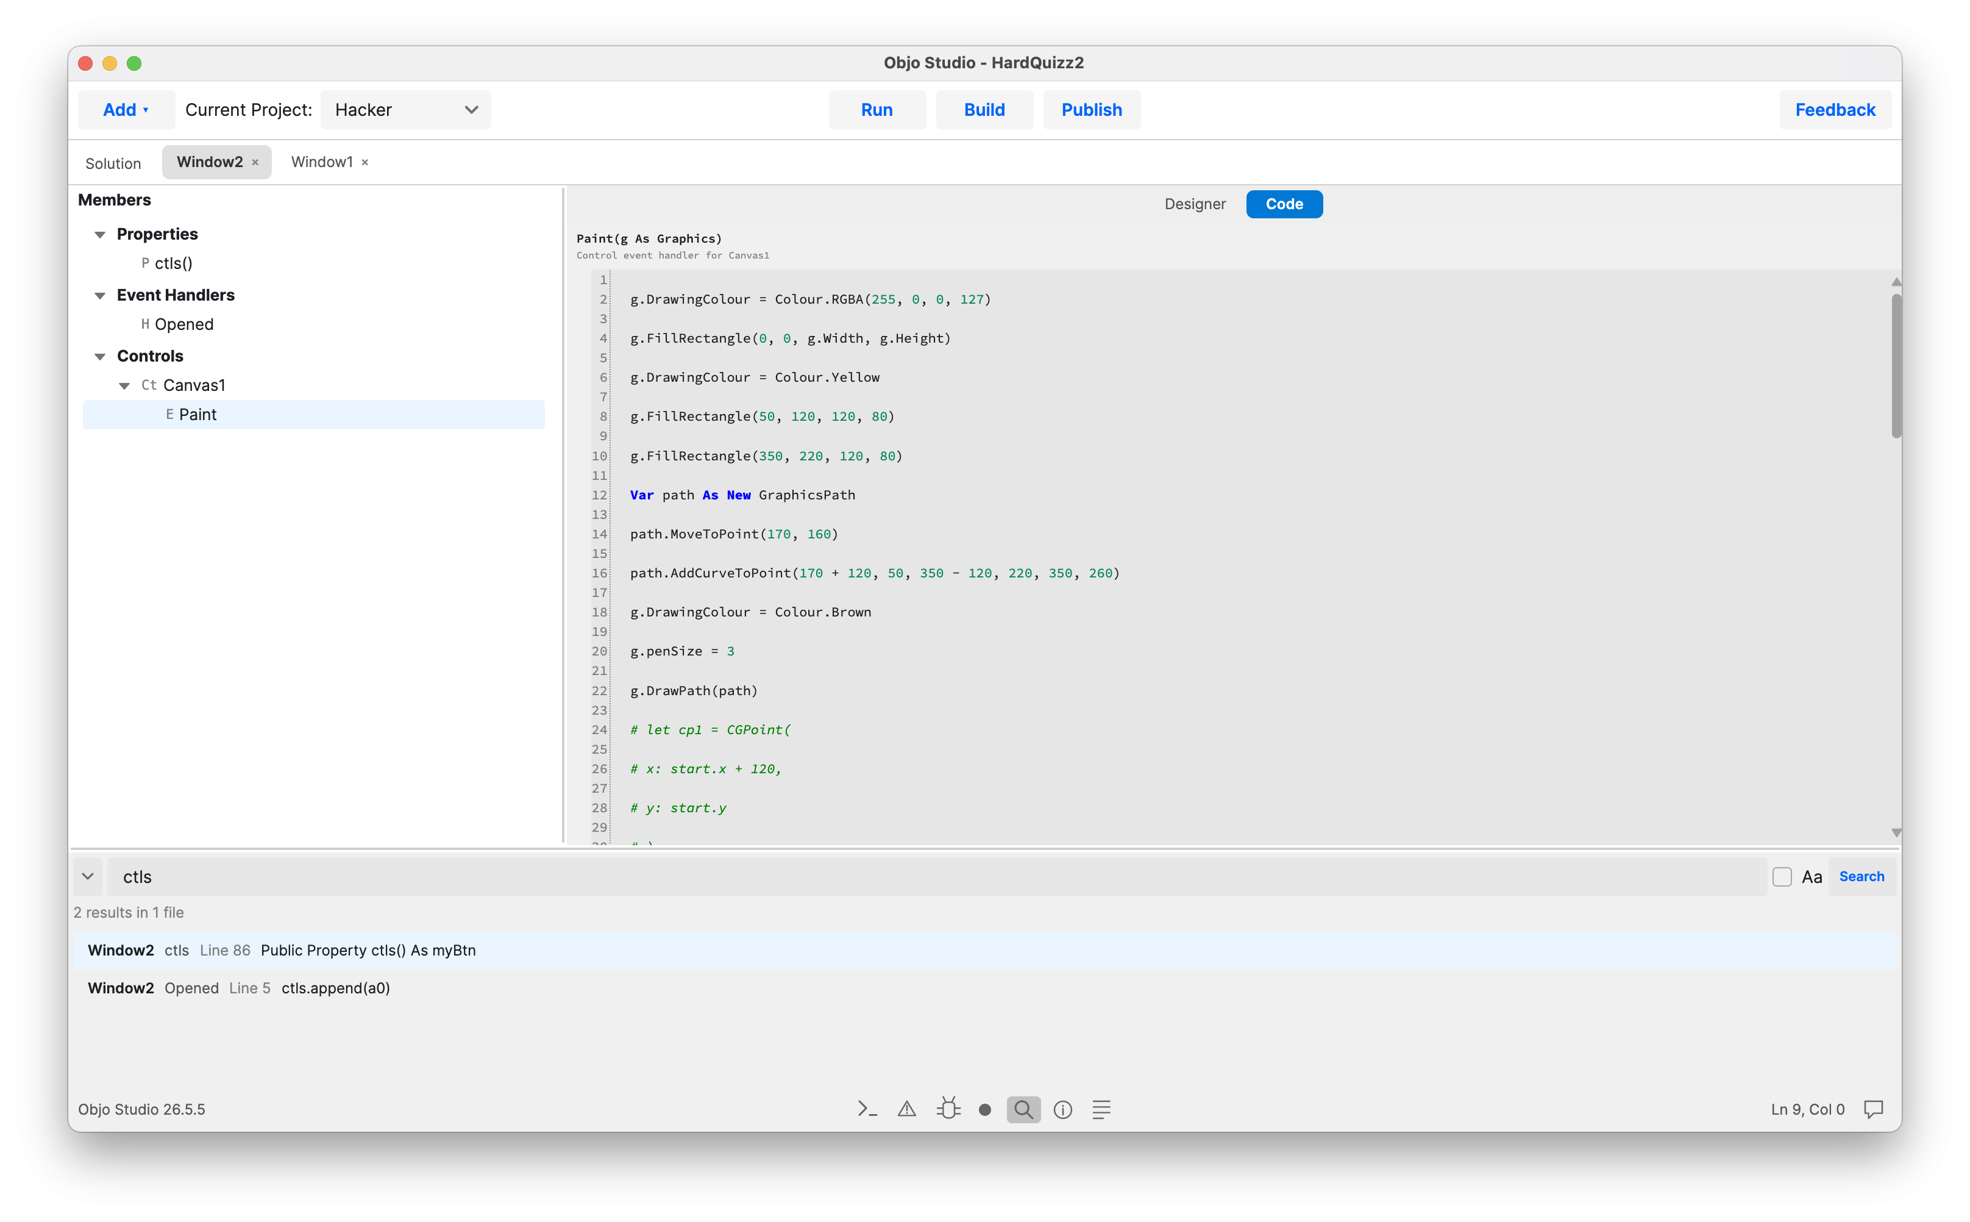
Task: Click the code editor vertical scrollbar thumb
Action: click(1896, 365)
